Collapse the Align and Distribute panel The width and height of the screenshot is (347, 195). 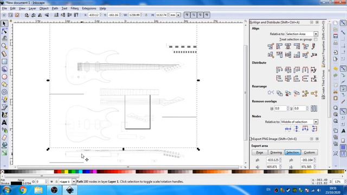312,22
